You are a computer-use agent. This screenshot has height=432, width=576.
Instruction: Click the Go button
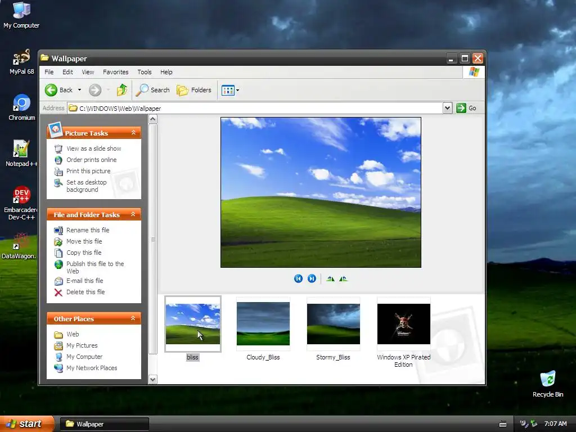pos(466,108)
